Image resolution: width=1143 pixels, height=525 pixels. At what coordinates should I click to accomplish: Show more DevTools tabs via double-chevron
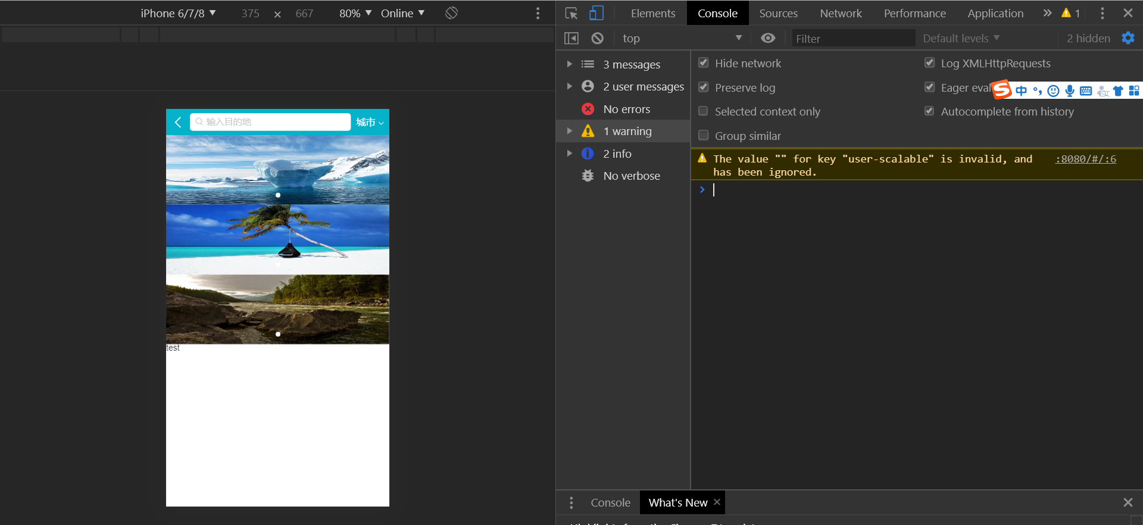[1047, 13]
